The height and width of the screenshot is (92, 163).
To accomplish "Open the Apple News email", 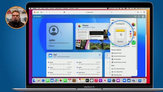I will click(88, 73).
